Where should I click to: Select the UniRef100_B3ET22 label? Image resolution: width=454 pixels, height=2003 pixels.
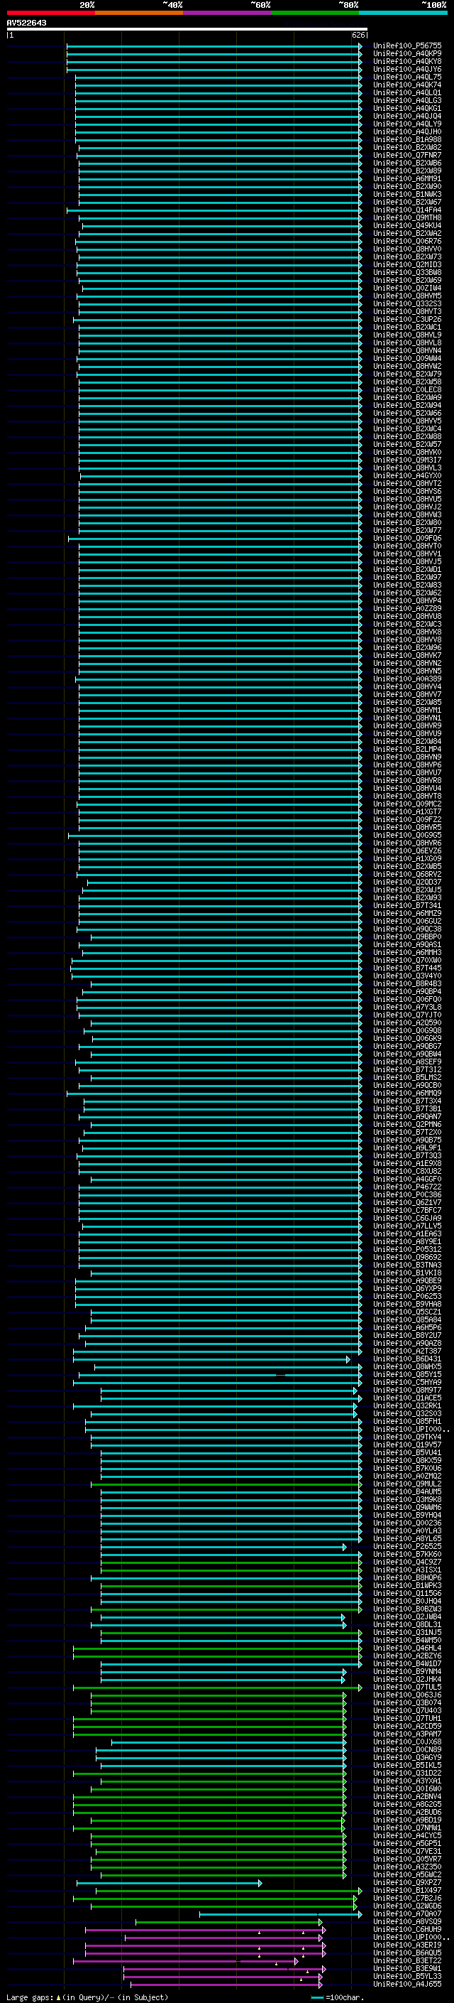click(x=407, y=1961)
